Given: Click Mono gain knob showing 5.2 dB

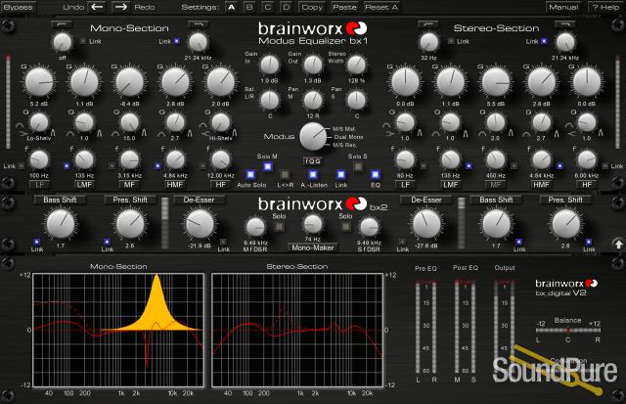Looking at the screenshot, I should click(39, 82).
